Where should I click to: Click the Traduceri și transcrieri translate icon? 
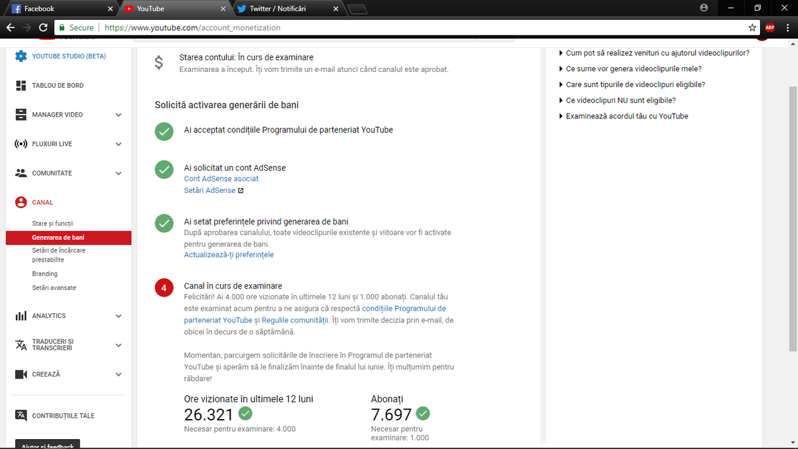point(21,345)
